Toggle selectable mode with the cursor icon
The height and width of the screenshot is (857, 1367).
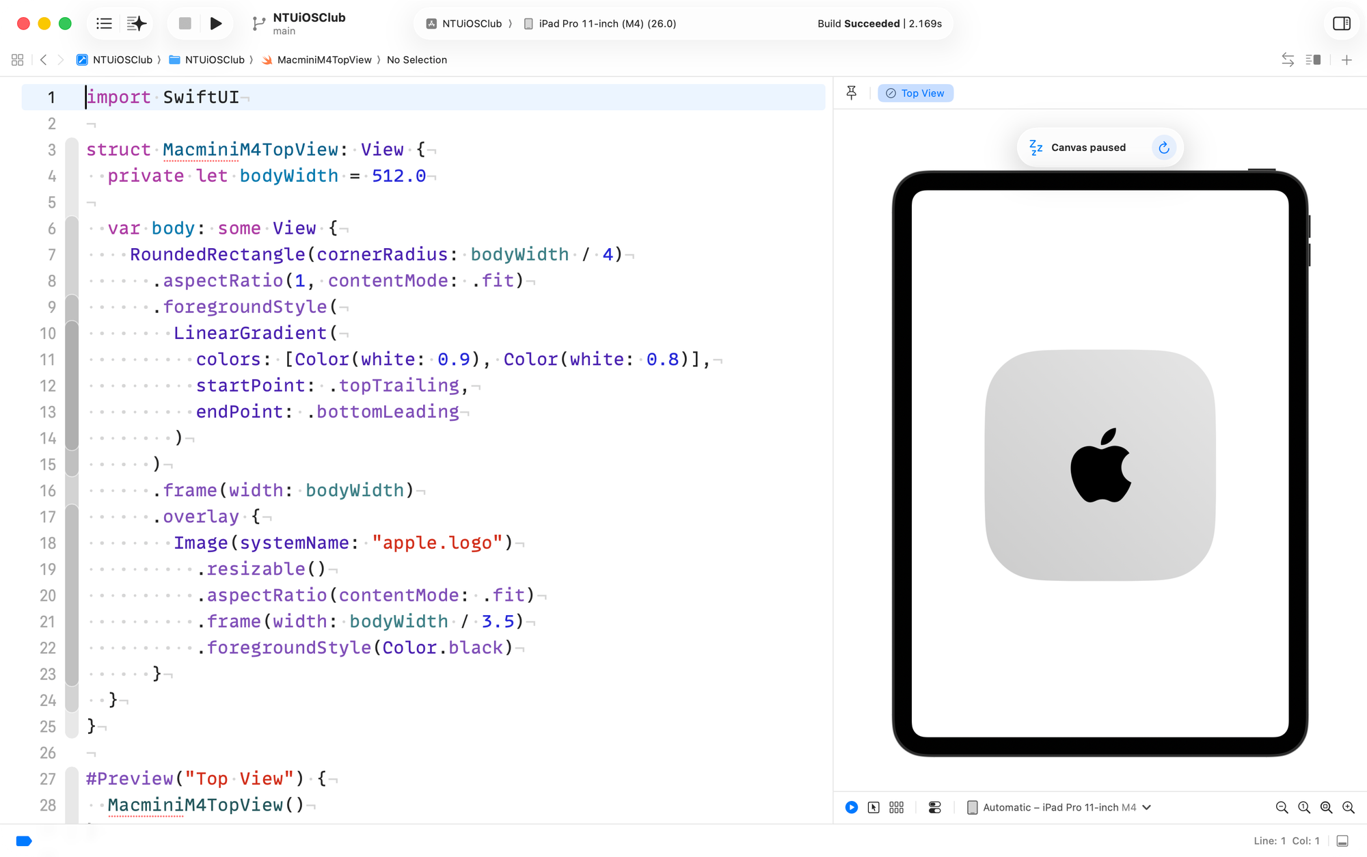874,807
